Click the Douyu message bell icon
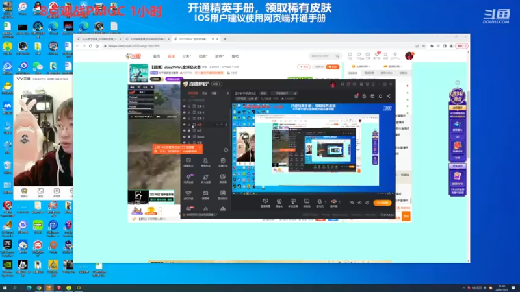 pos(385,55)
